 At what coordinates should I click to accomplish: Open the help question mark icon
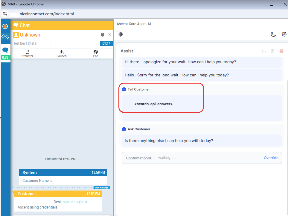tap(103, 34)
